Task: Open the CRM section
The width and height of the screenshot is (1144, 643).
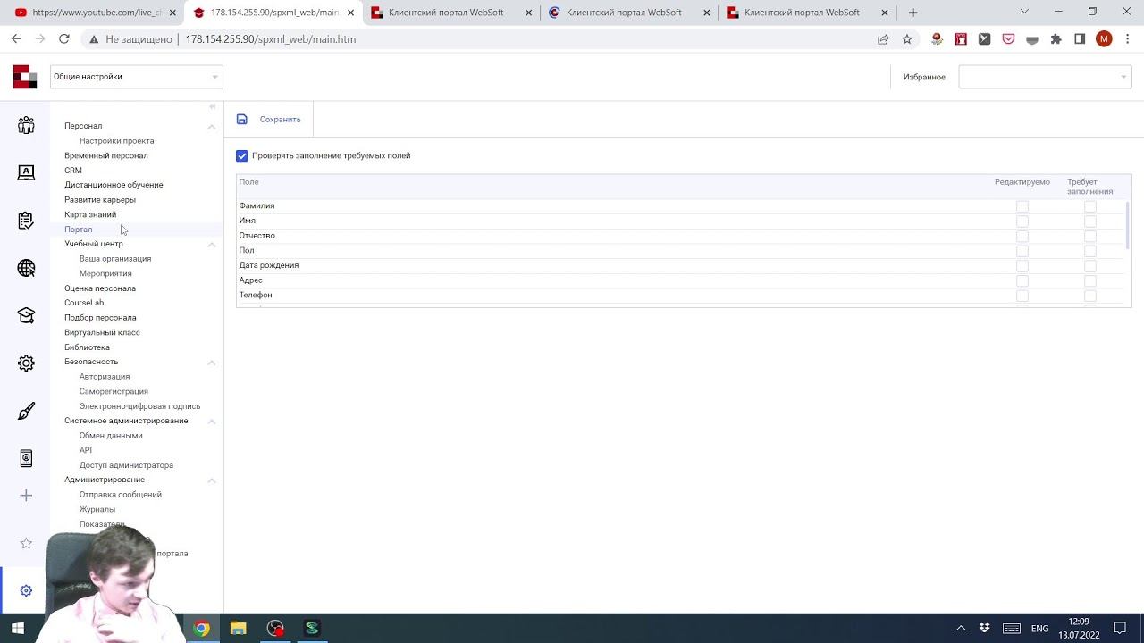Action: (73, 171)
